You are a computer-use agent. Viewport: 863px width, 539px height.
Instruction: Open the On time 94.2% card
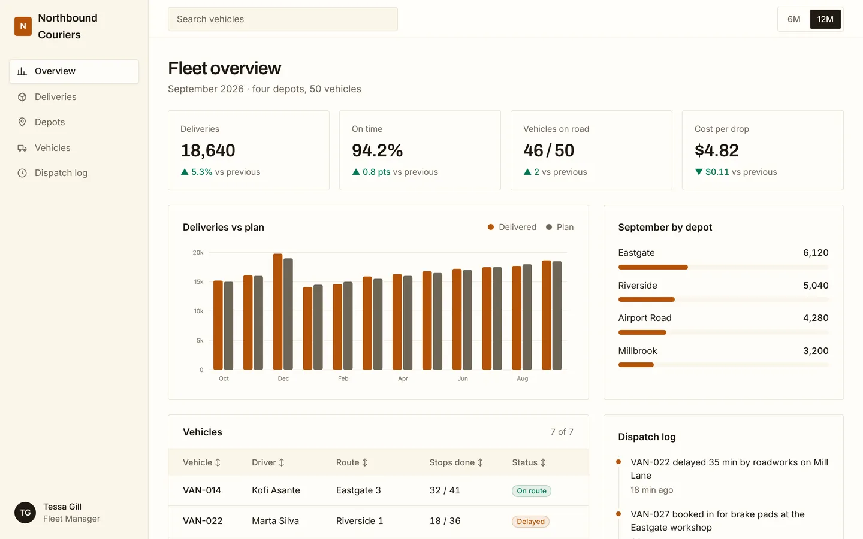(420, 150)
